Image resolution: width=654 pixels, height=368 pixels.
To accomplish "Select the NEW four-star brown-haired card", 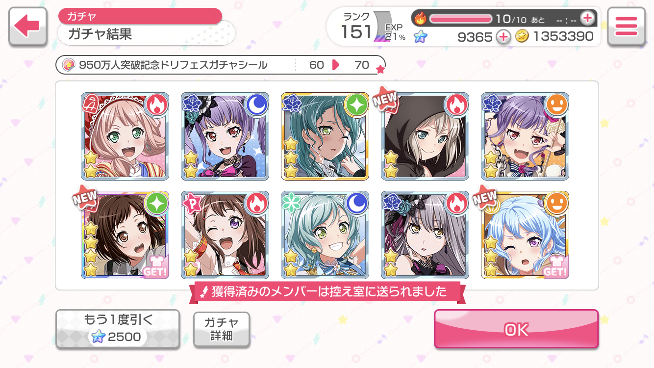I will (125, 235).
